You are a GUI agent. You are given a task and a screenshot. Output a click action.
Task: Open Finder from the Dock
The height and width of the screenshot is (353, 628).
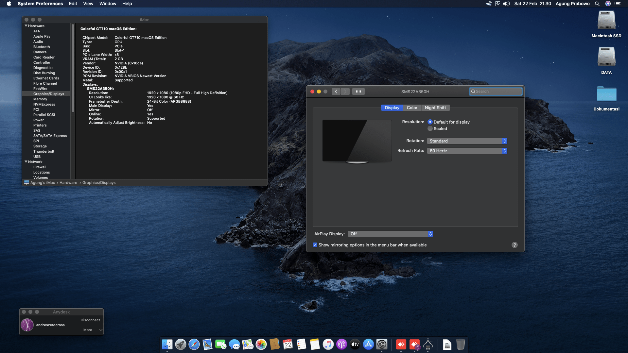167,344
